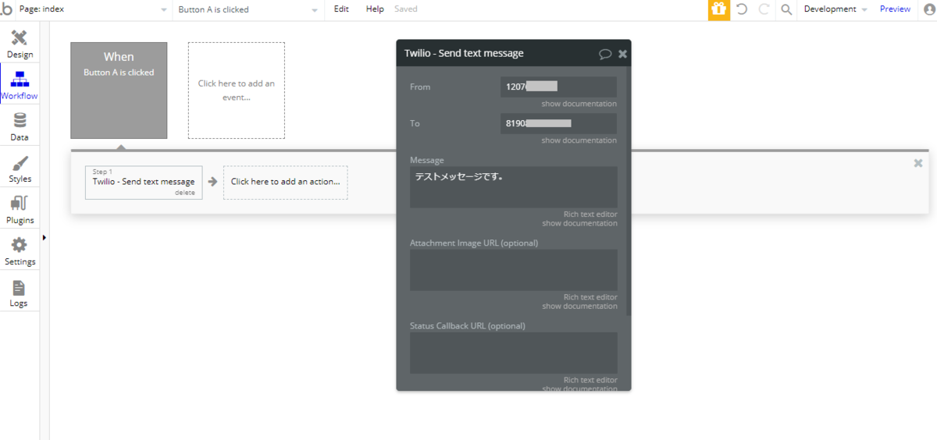The height and width of the screenshot is (440, 937).
Task: Open the Styles tab
Action: point(20,168)
